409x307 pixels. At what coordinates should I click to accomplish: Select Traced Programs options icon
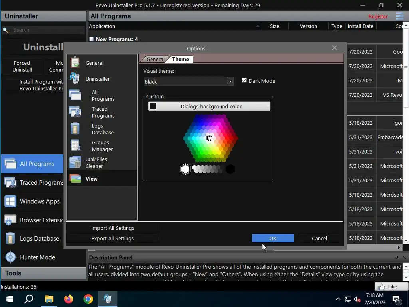75,112
